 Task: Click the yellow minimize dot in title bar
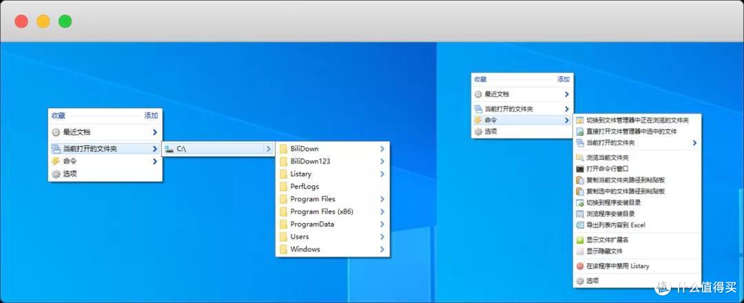[x=43, y=21]
